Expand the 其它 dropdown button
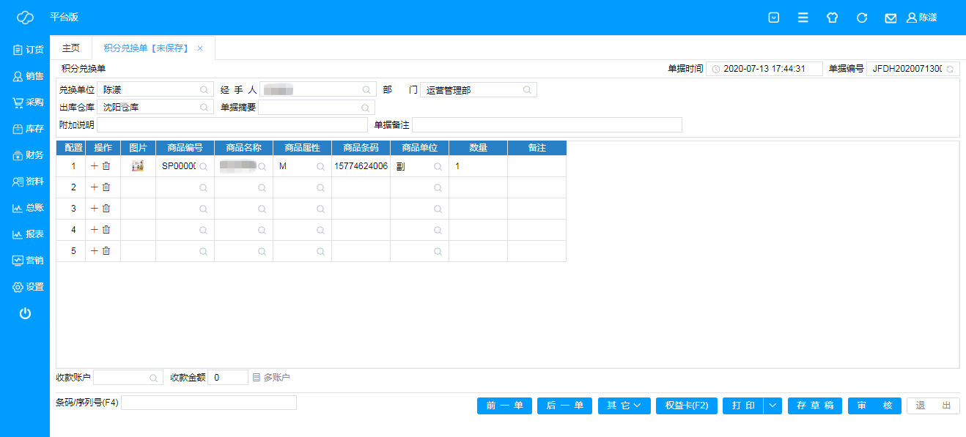The image size is (966, 437). (x=624, y=406)
